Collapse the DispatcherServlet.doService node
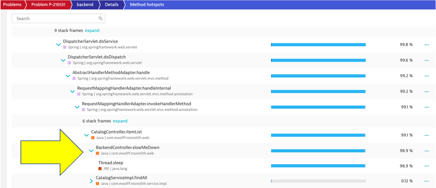 point(59,45)
